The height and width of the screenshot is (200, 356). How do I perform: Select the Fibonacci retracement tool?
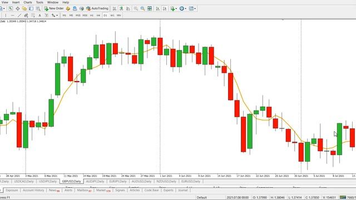pyautogui.click(x=33, y=16)
